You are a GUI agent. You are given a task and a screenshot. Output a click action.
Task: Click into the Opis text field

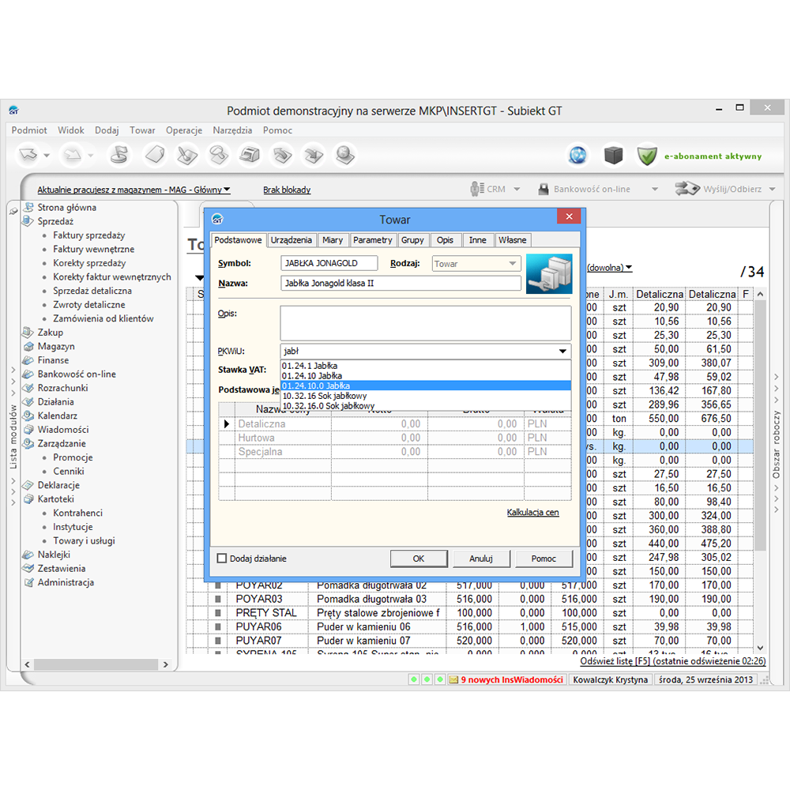point(425,323)
